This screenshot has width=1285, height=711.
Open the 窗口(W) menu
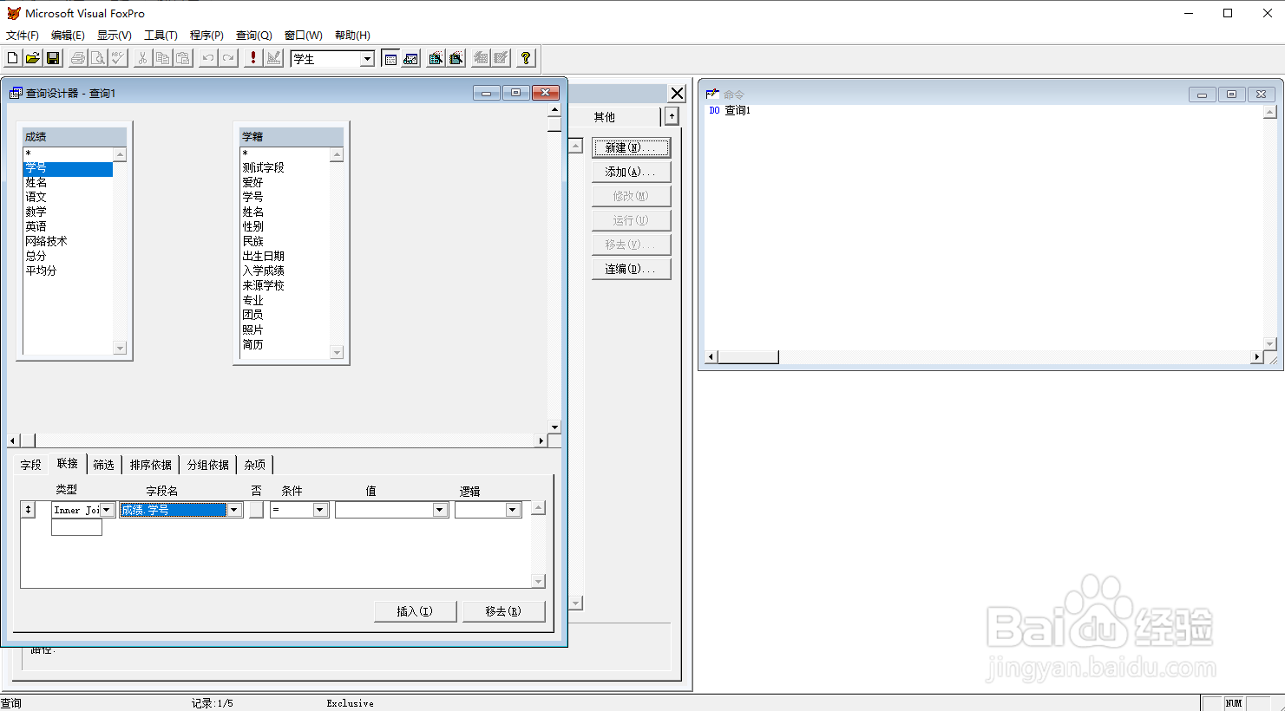coord(304,36)
